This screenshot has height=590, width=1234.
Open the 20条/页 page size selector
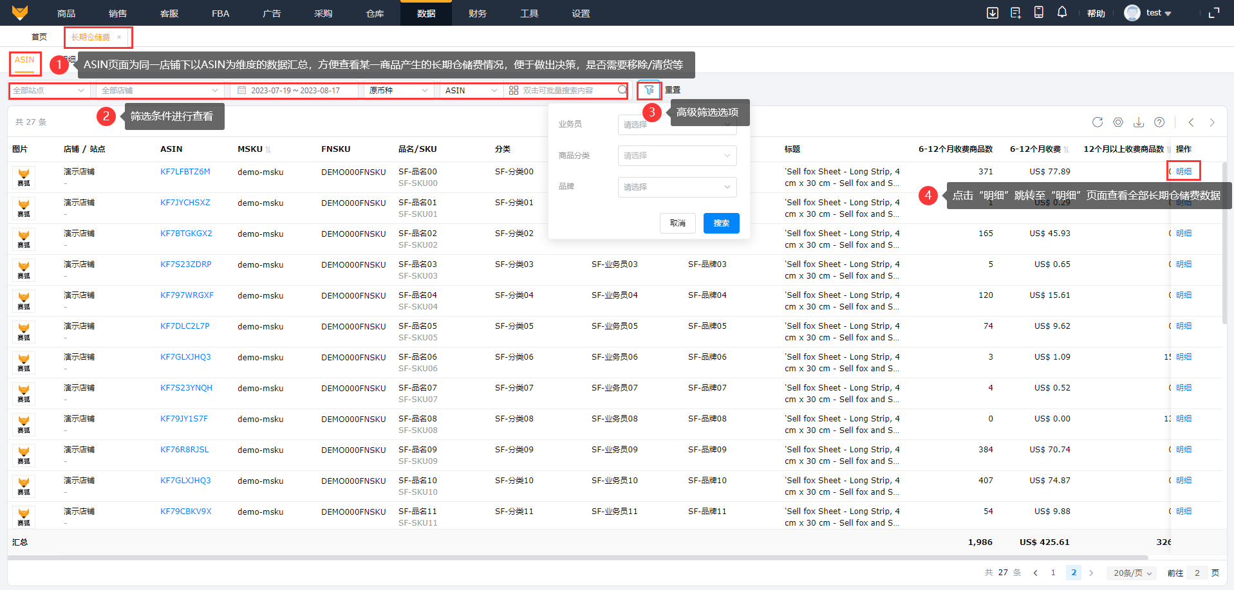coord(1132,573)
